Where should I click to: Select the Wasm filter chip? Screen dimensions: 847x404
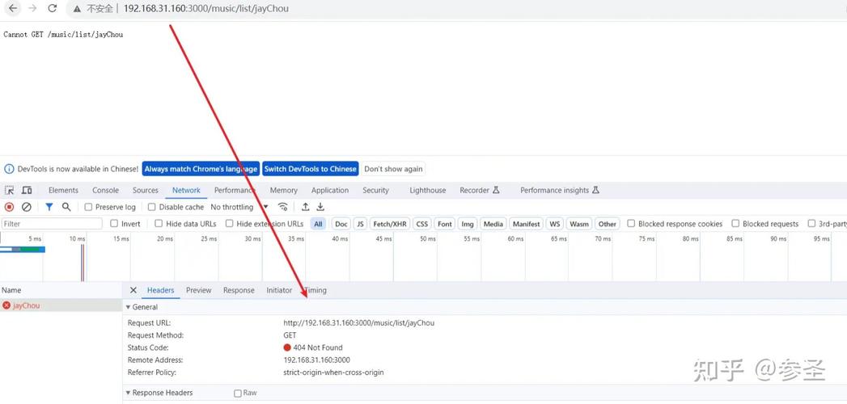pyautogui.click(x=579, y=224)
